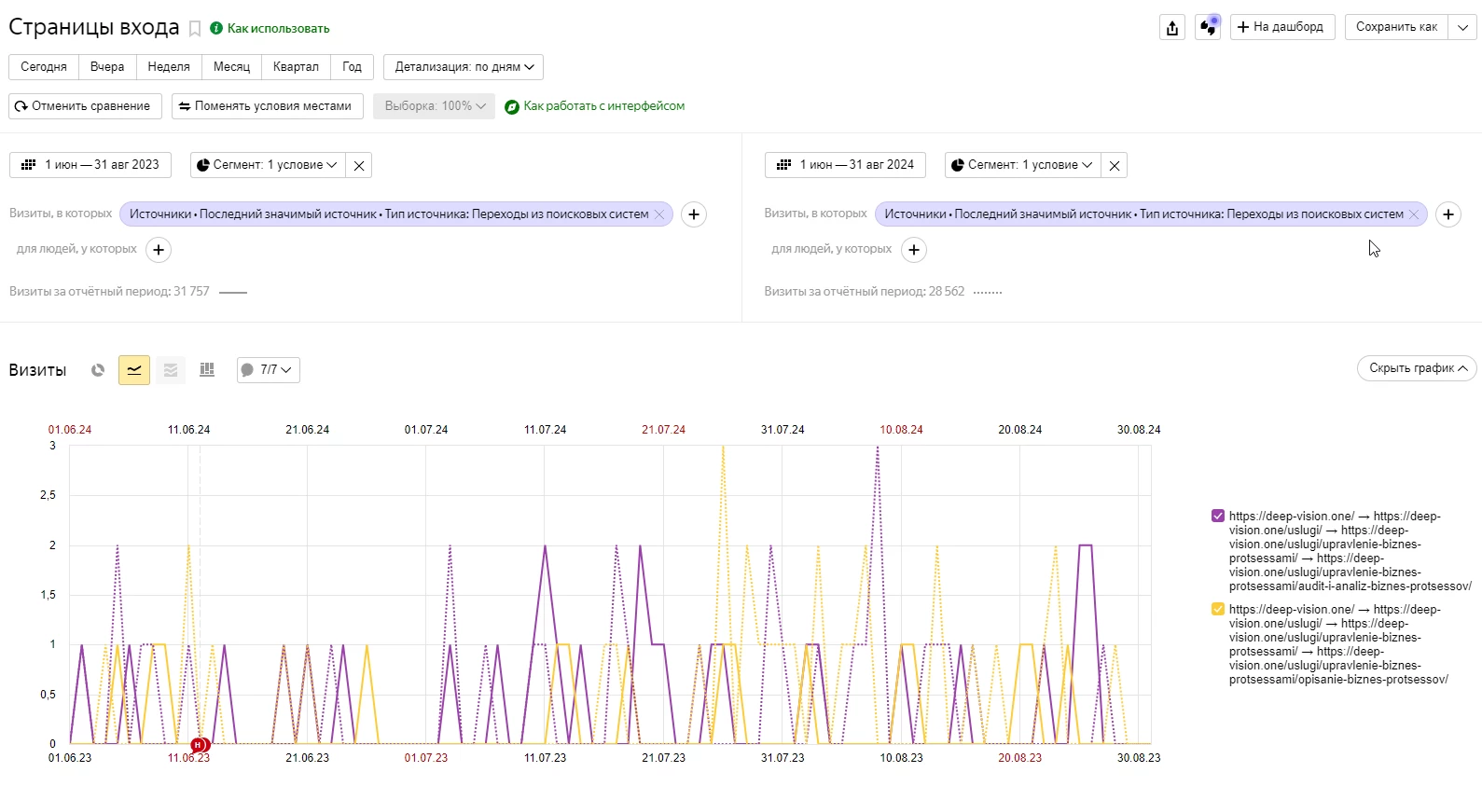Viewport: 1482px width, 786px height.
Task: Switch to stacked area chart
Action: tap(171, 370)
